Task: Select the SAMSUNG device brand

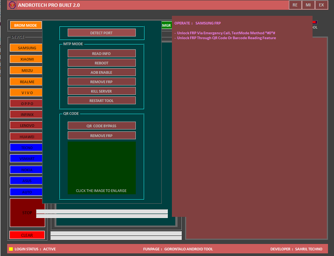Action: (26, 48)
